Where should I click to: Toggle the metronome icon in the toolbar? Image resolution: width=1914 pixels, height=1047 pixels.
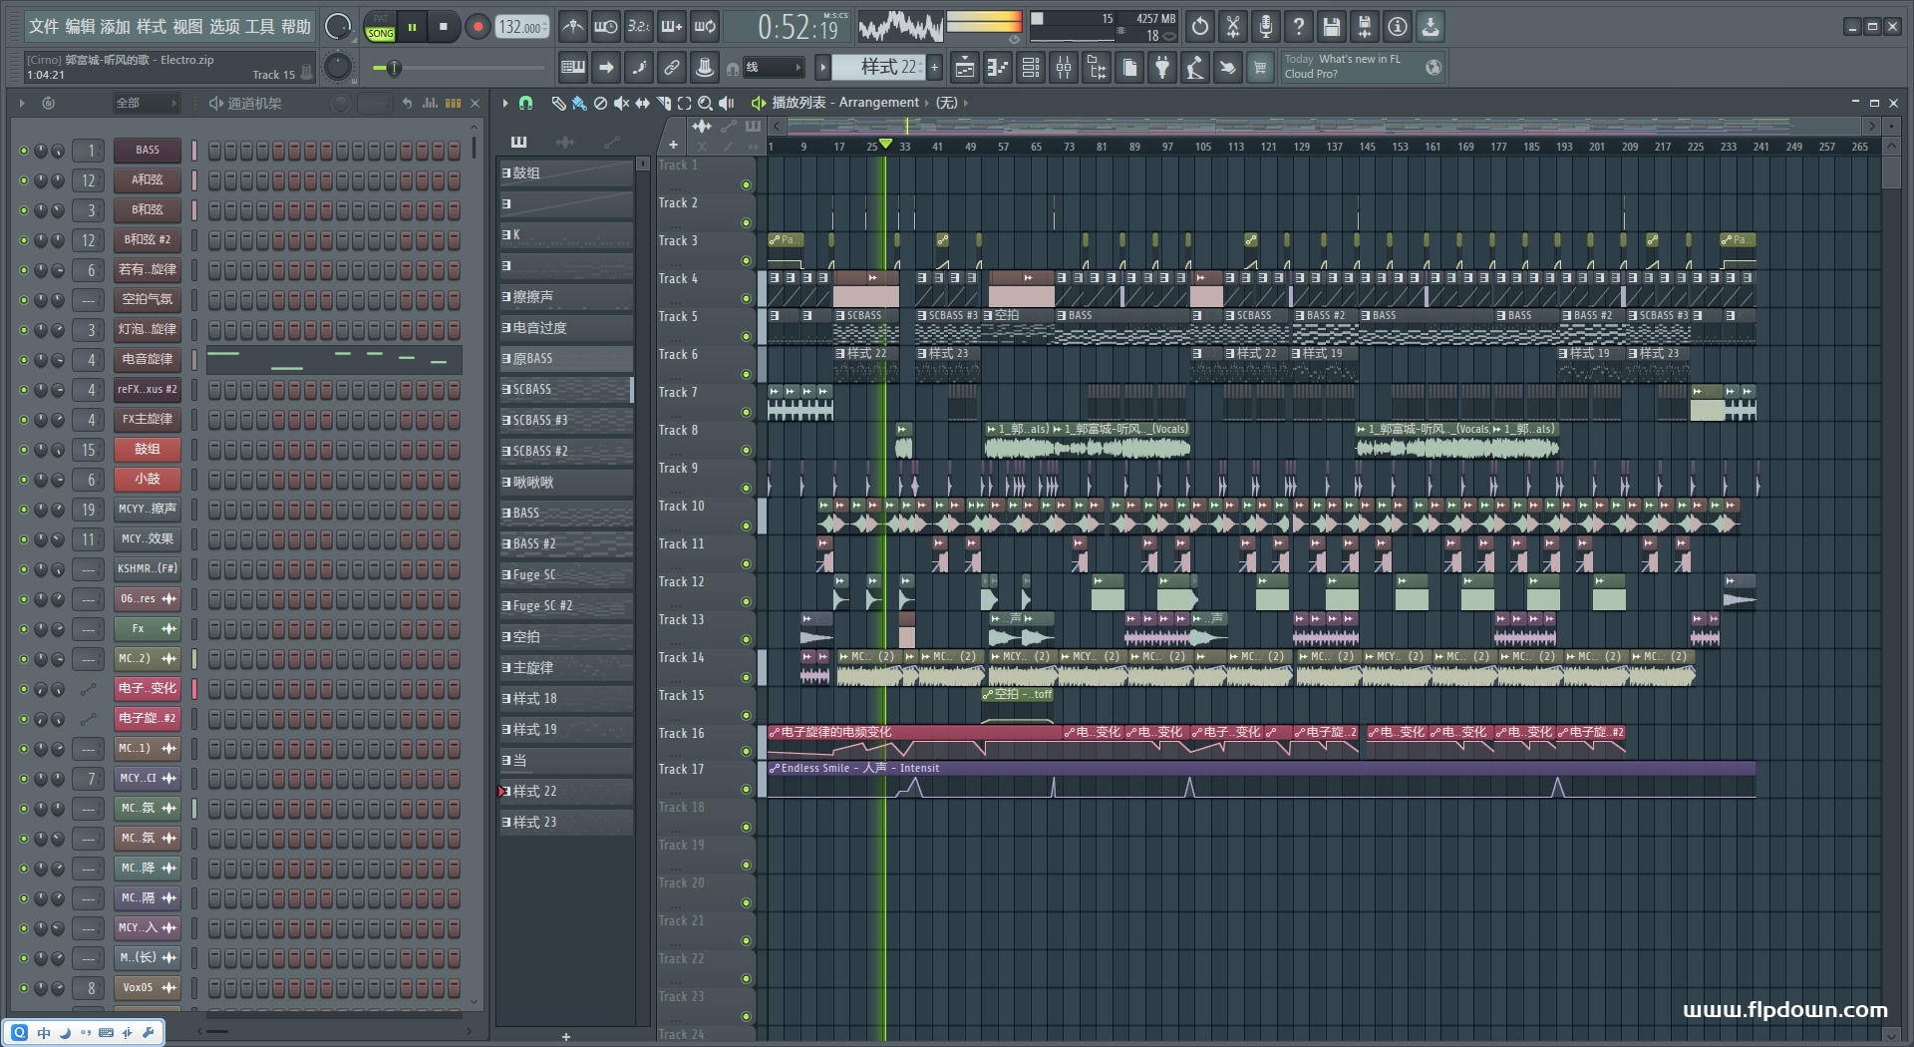(572, 27)
